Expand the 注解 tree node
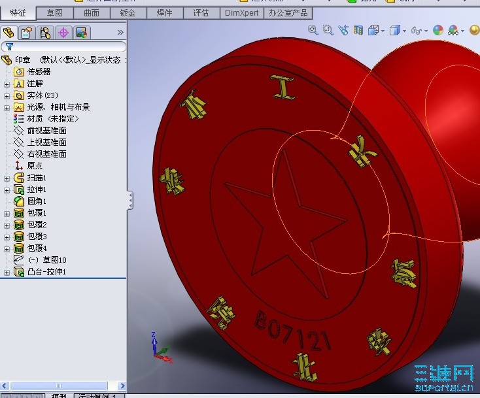480x398 pixels. click(7, 84)
